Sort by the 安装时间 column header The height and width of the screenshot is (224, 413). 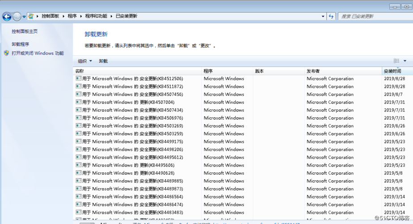coord(392,71)
